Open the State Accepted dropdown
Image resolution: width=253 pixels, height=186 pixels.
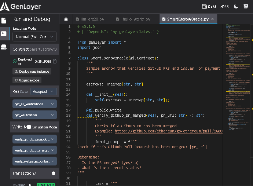coord(44,92)
